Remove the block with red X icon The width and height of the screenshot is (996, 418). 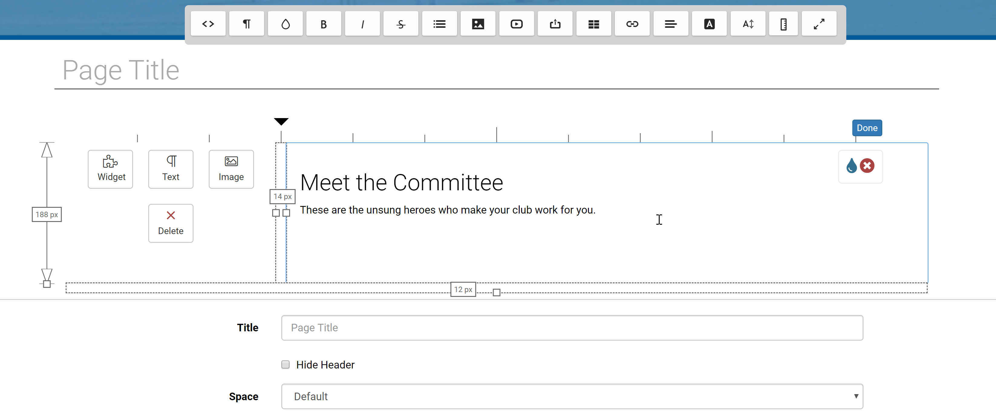pos(867,166)
